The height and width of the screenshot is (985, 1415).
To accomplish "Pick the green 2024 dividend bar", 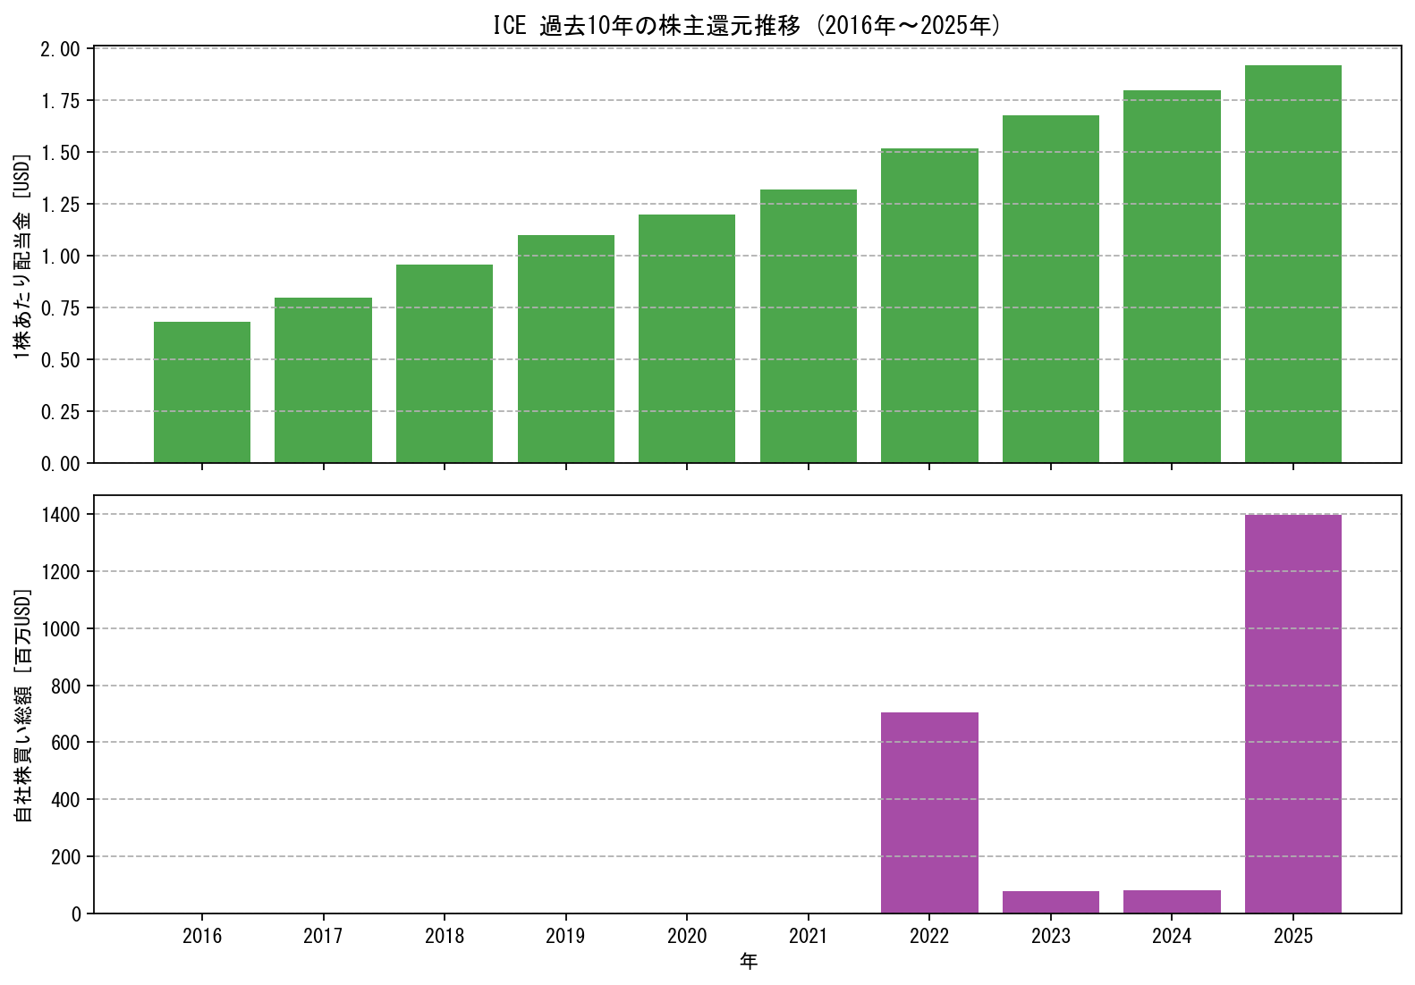I will [1172, 277].
